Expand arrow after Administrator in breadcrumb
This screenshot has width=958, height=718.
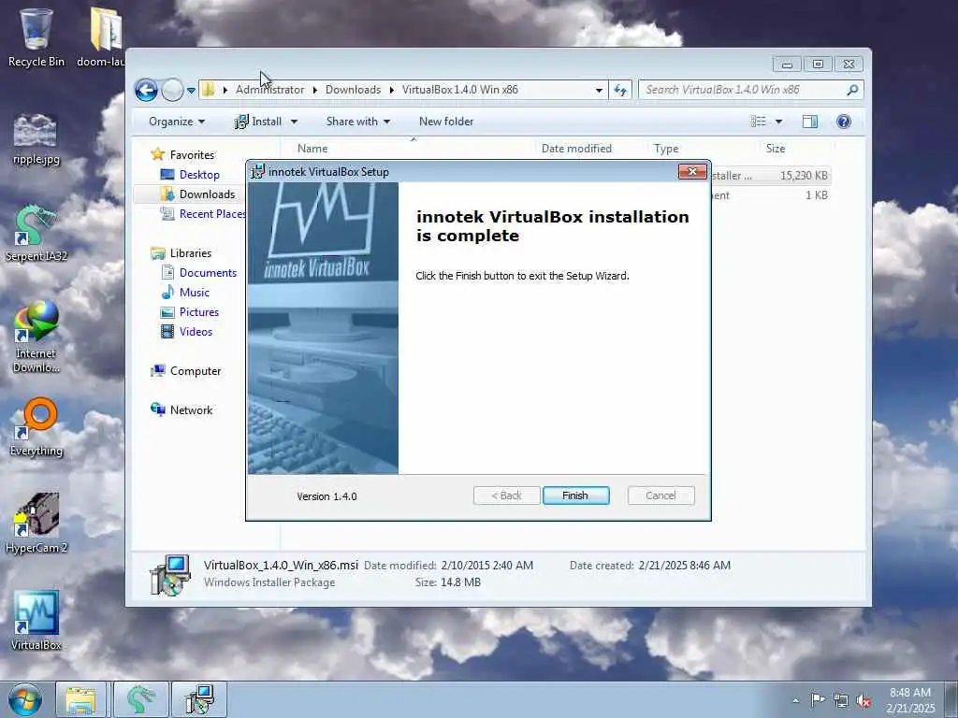tap(314, 90)
